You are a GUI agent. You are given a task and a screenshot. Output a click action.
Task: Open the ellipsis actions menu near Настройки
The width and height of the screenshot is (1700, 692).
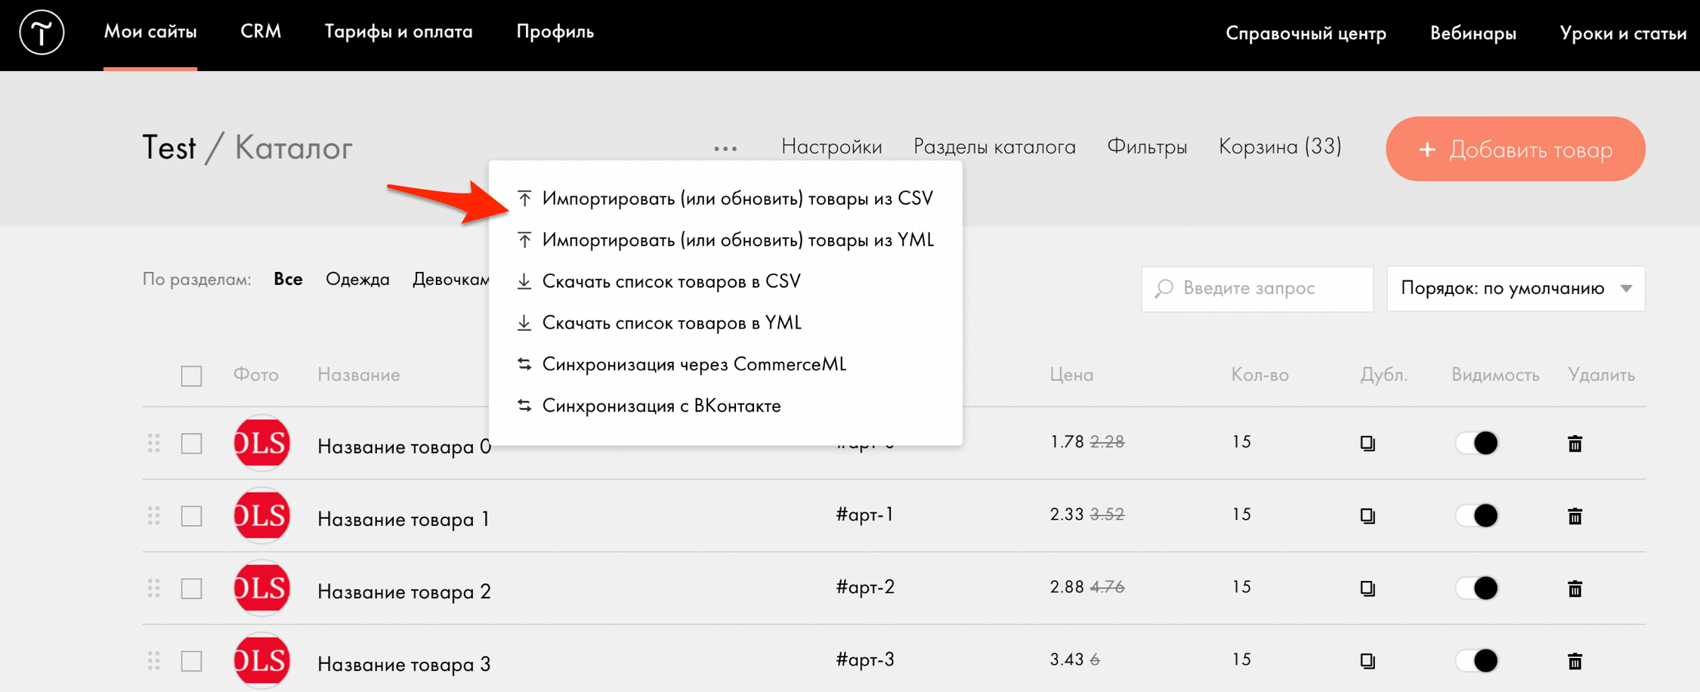tap(725, 148)
